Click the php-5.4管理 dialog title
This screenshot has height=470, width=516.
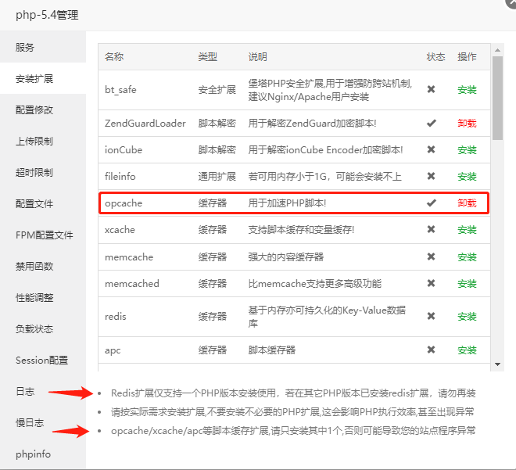point(47,15)
